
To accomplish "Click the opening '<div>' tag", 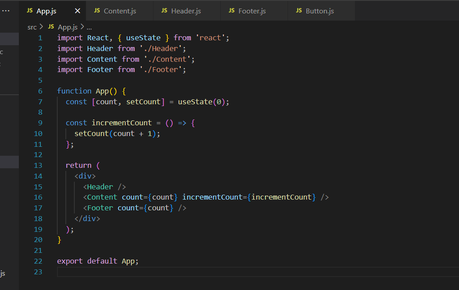I will point(85,176).
